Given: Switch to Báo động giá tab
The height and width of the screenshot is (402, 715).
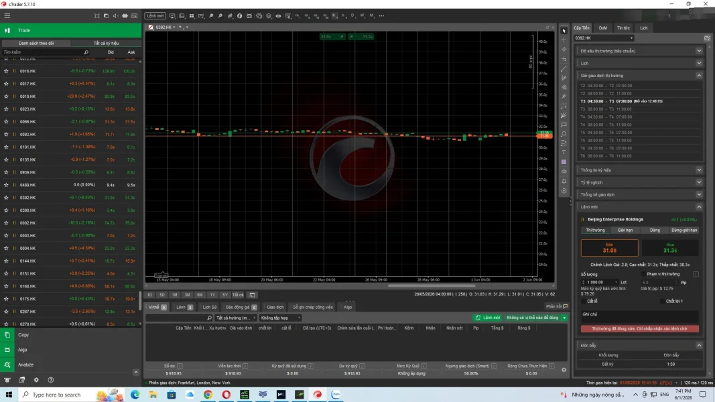Looking at the screenshot, I should coord(241,308).
